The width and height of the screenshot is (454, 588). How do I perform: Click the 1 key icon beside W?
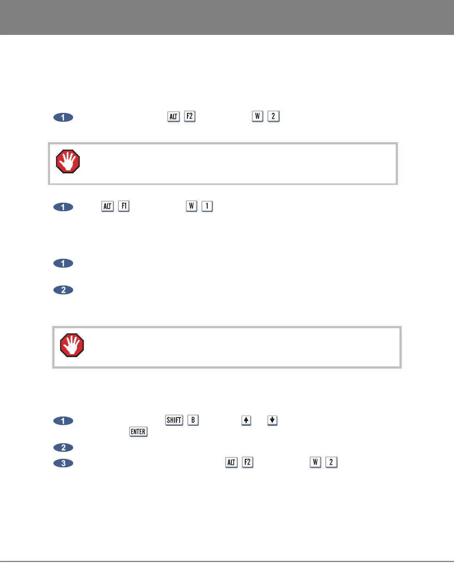(x=207, y=206)
